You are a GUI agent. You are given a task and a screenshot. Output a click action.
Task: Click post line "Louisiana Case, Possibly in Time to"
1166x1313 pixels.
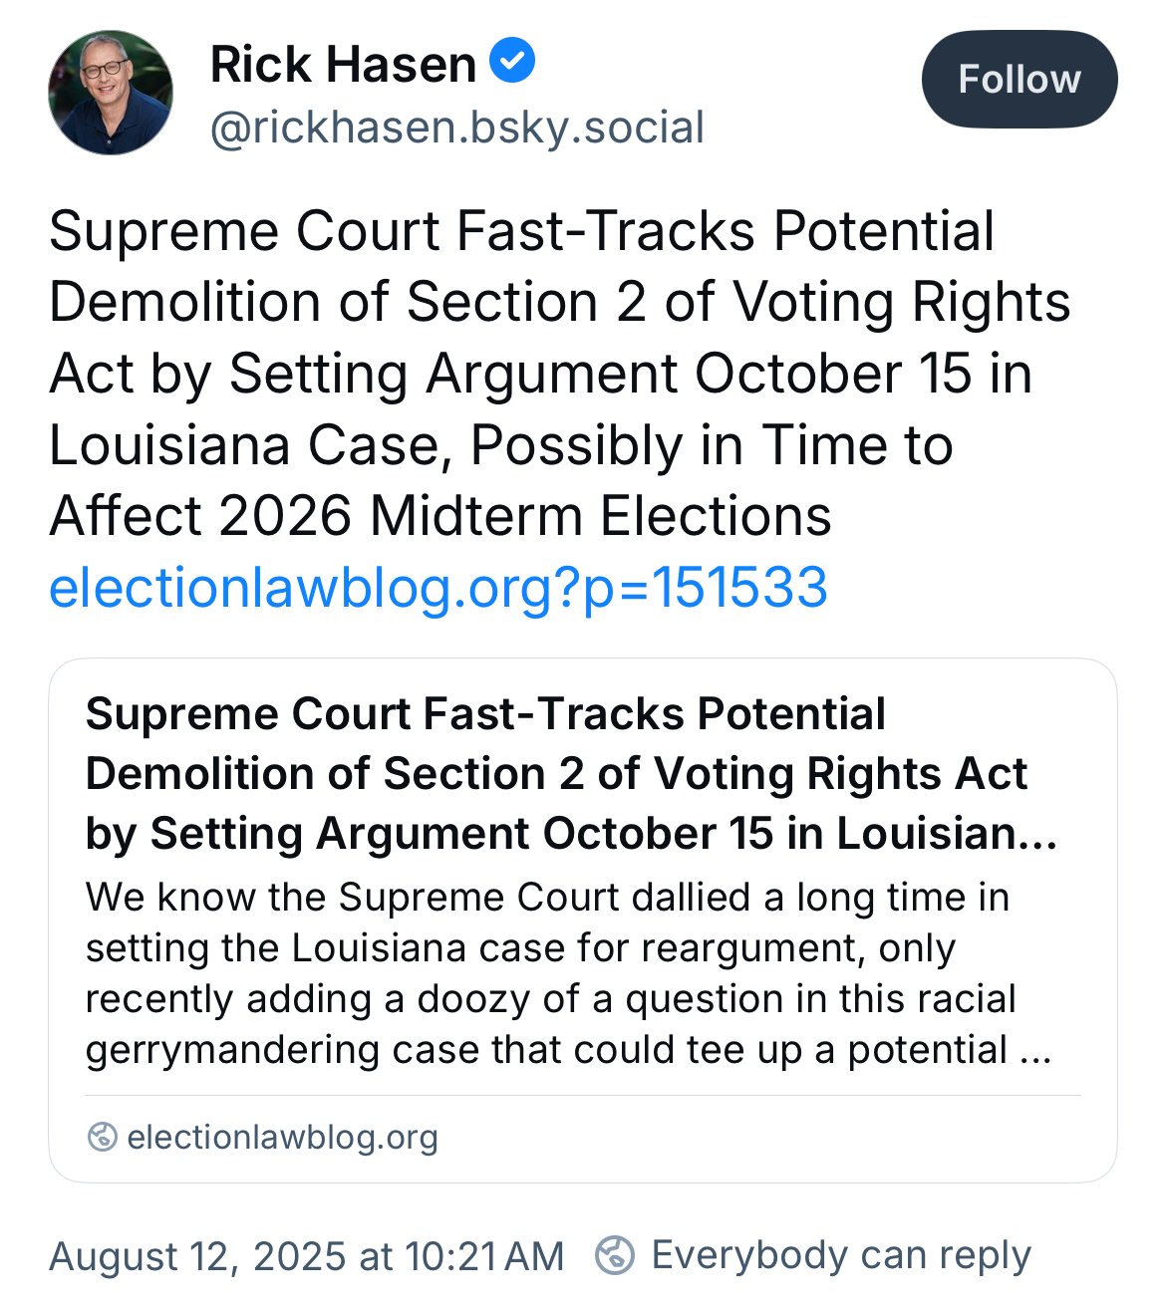point(501,444)
